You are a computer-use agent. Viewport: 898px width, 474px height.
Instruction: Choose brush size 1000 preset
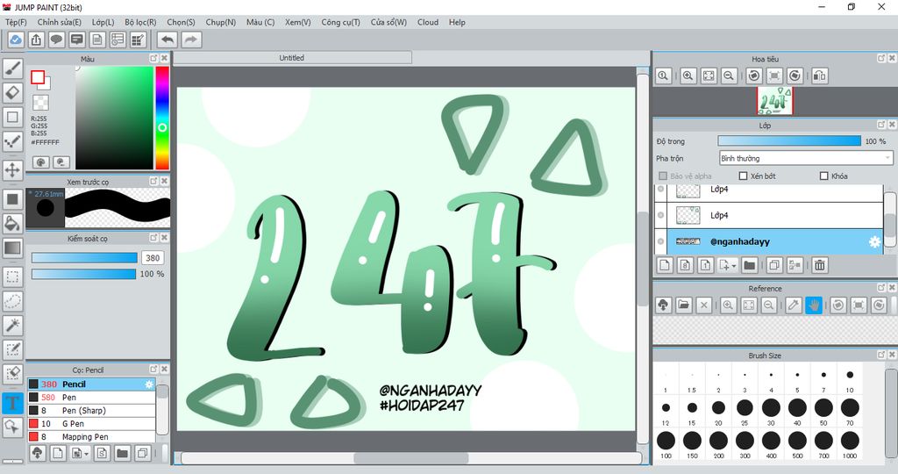coord(850,443)
